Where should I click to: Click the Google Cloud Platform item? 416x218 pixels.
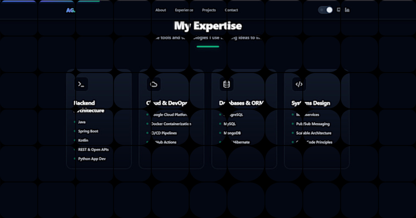click(169, 115)
